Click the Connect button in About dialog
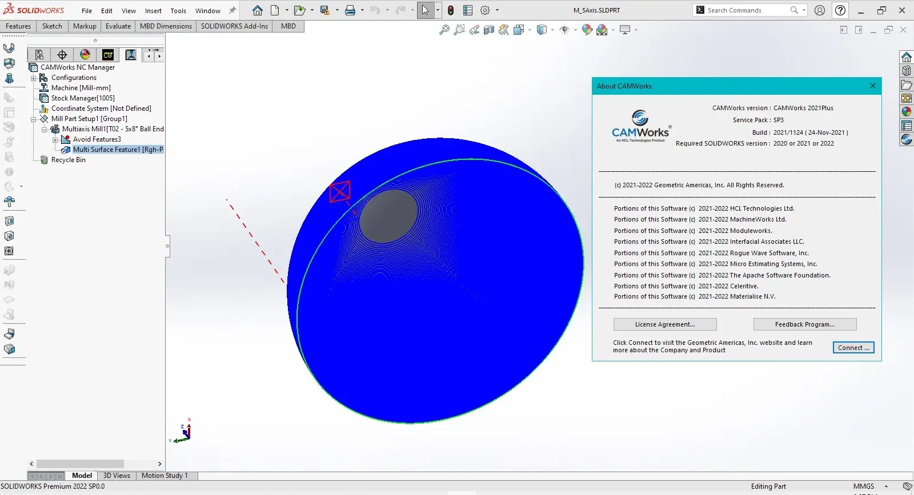The height and width of the screenshot is (495, 914). pyautogui.click(x=853, y=348)
